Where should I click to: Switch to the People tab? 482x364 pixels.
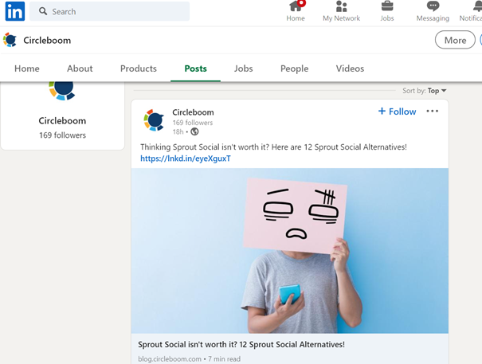pos(294,68)
